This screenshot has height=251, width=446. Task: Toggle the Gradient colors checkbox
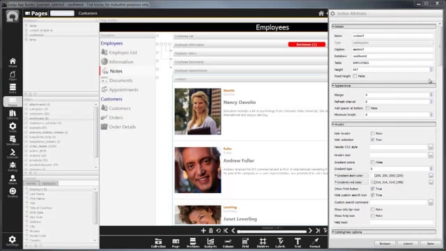[372, 162]
